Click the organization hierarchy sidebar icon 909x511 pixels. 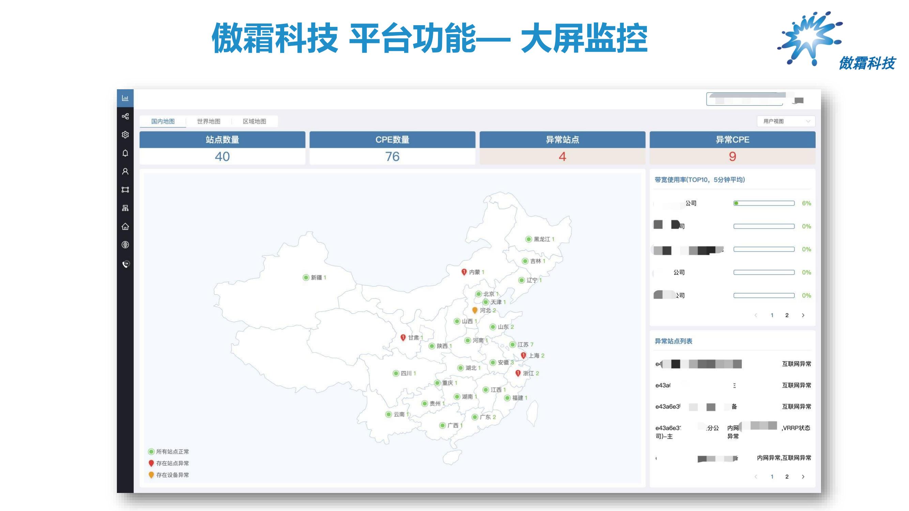[x=125, y=208]
